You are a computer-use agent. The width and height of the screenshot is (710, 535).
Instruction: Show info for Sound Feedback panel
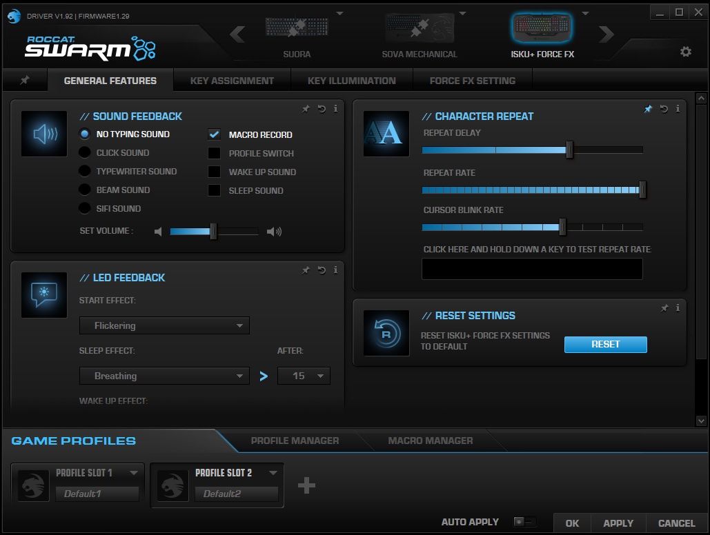pyautogui.click(x=335, y=109)
